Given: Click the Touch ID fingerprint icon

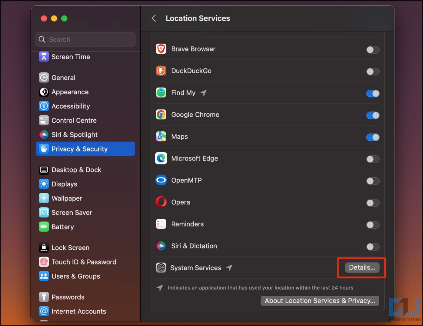Looking at the screenshot, I should tap(44, 262).
